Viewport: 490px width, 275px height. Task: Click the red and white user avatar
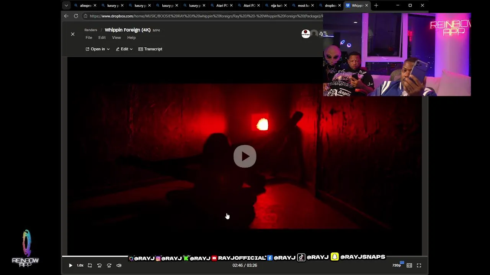[x=305, y=34]
